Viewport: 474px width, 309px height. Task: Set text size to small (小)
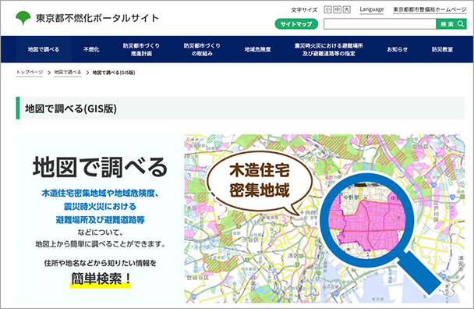pyautogui.click(x=327, y=9)
